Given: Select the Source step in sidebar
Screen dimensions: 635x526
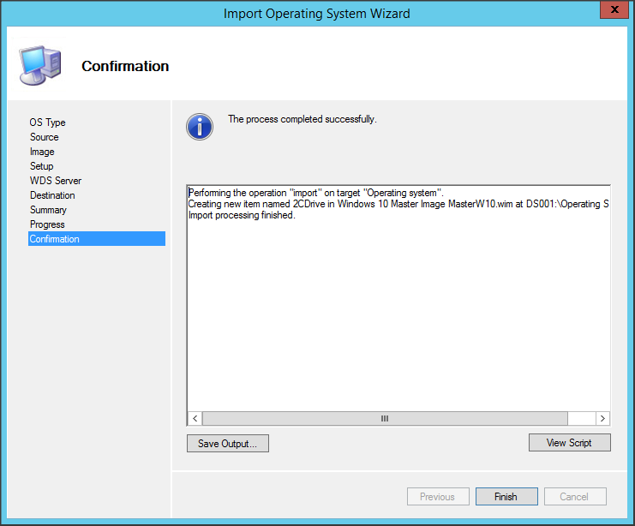Looking at the screenshot, I should [x=45, y=137].
